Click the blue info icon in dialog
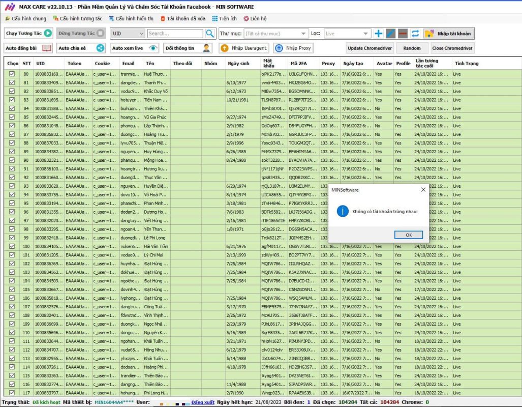 tap(342, 211)
